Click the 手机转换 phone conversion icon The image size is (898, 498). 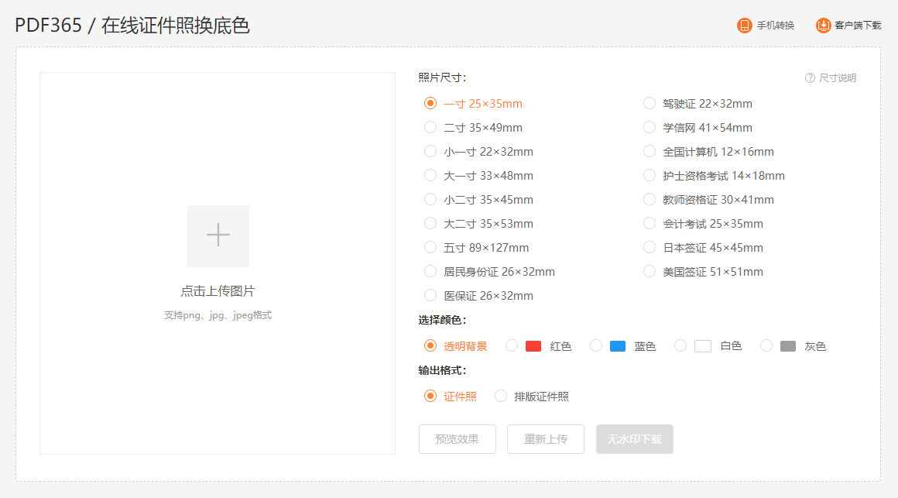pos(744,25)
